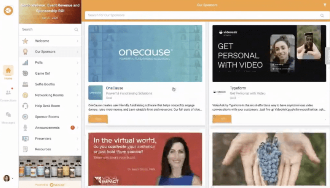The width and height of the screenshot is (330, 188).
Task: Open Announcements menu item
Action: 50,128
